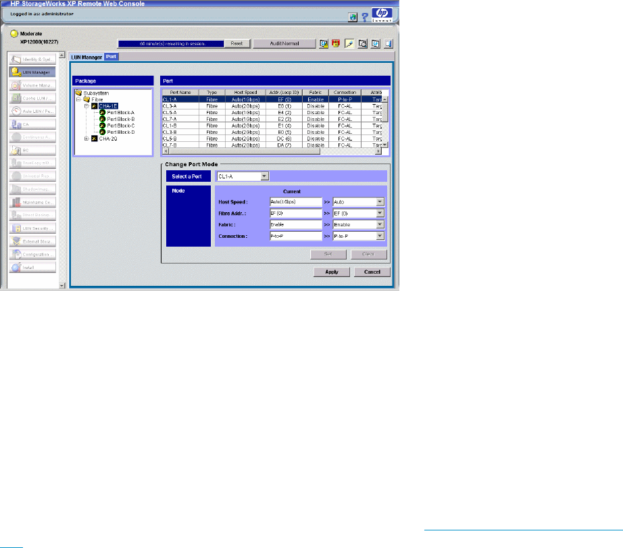Click the globe icon beside help
The width and height of the screenshot is (623, 548).
[353, 17]
